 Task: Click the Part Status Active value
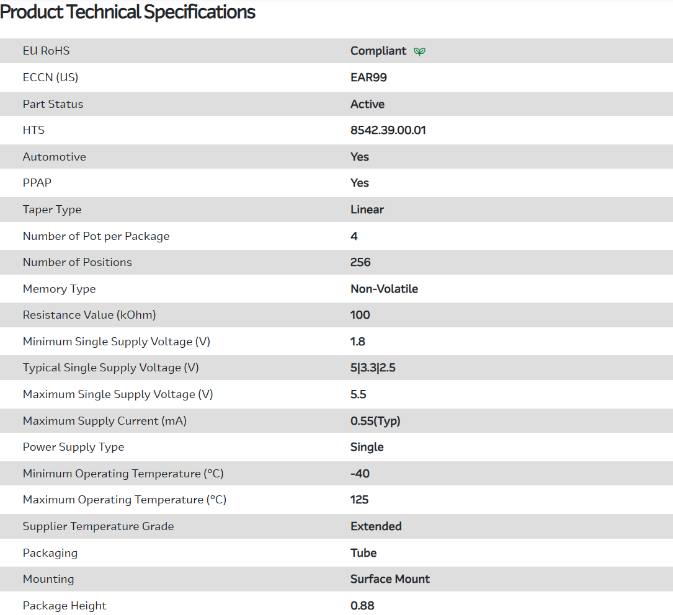click(x=367, y=104)
